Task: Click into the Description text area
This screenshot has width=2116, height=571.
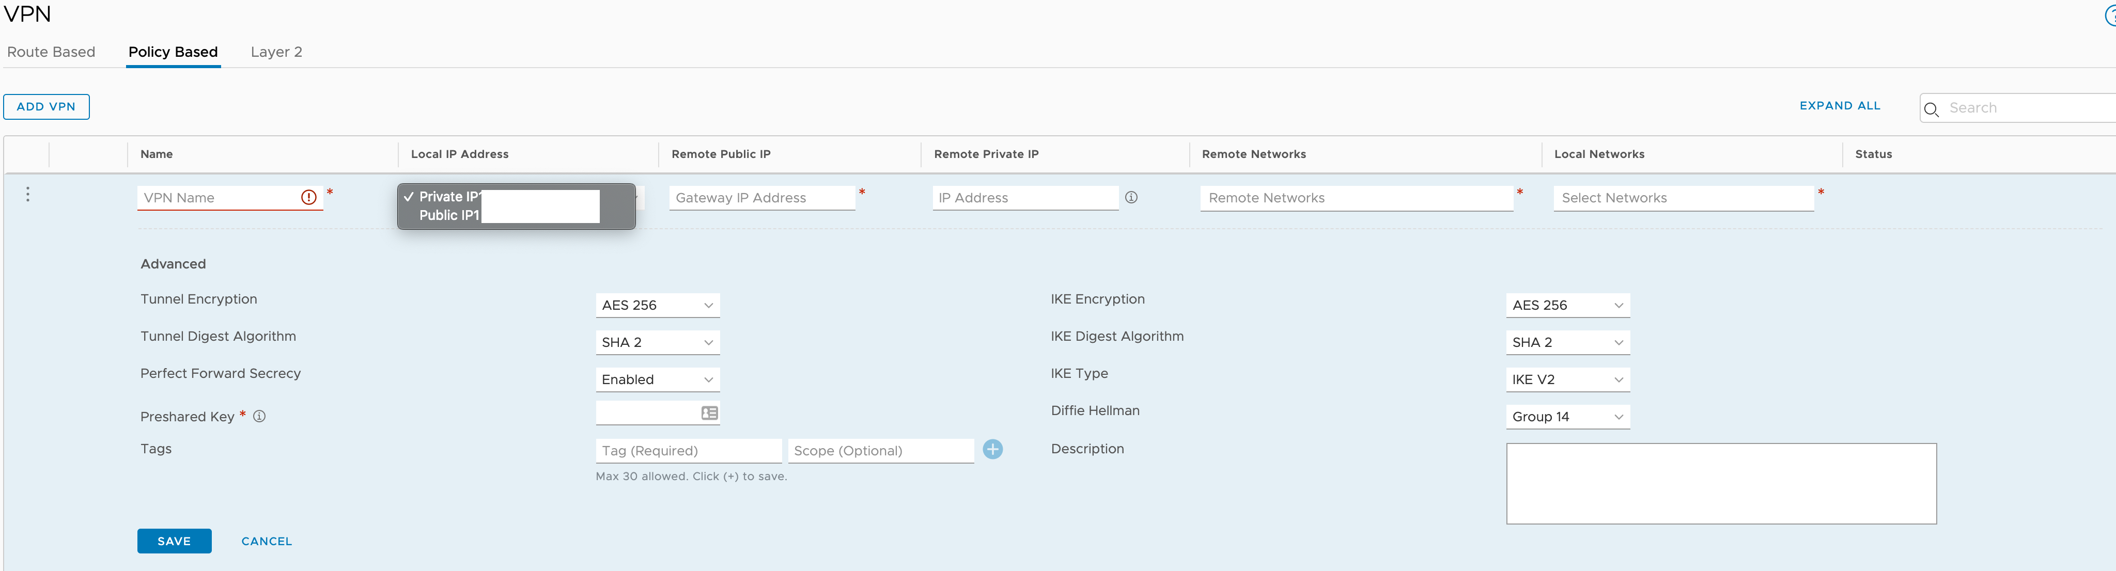Action: (x=1721, y=483)
